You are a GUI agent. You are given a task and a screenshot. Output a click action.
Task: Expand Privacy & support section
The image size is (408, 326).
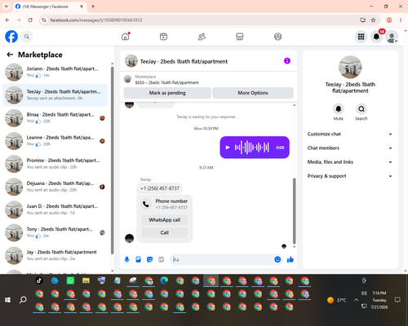pyautogui.click(x=350, y=176)
